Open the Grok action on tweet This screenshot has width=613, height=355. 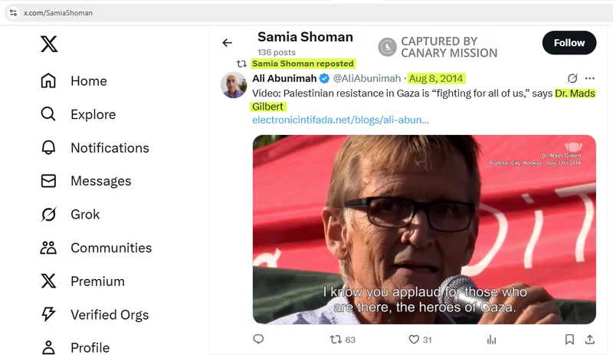[x=572, y=78]
